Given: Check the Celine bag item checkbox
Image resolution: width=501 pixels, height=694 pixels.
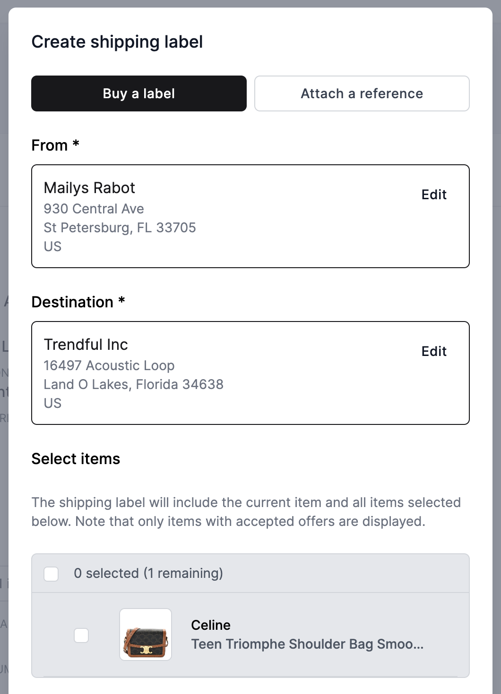Looking at the screenshot, I should (x=81, y=635).
